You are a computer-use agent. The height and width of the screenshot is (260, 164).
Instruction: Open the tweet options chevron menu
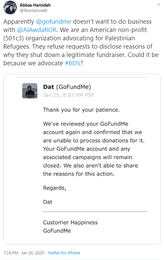(x=159, y=4)
